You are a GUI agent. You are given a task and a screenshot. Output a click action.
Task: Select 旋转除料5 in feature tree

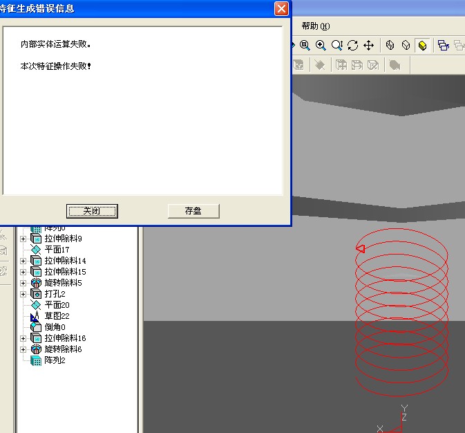[x=63, y=283]
